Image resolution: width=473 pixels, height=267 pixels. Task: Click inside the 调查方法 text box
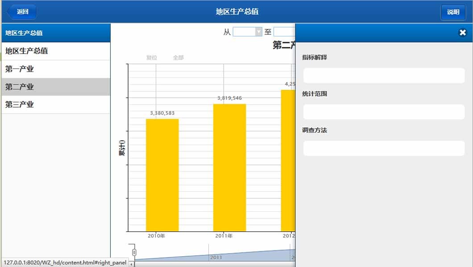click(384, 148)
